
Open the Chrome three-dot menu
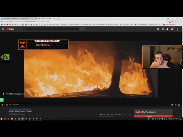(181, 22)
